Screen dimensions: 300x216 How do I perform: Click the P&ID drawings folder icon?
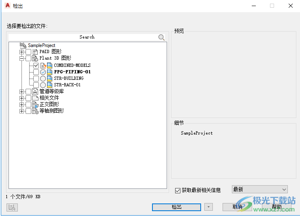[35, 51]
